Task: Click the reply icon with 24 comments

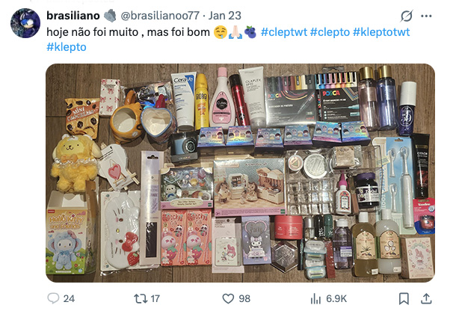Action: point(53,298)
